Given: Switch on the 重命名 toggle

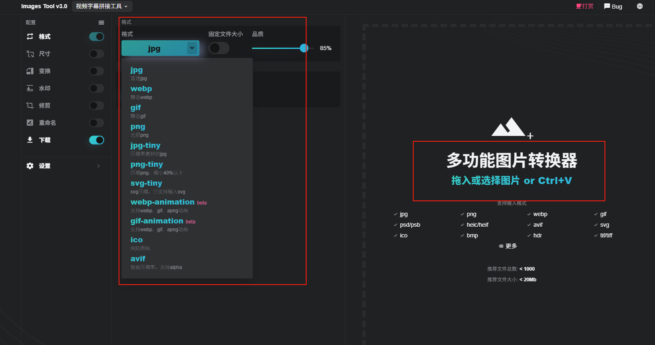Looking at the screenshot, I should coord(96,123).
